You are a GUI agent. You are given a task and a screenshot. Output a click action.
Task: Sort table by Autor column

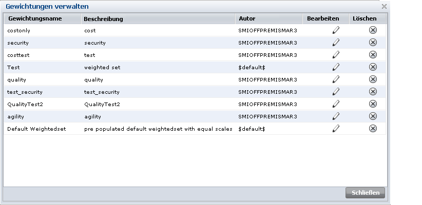(247, 18)
